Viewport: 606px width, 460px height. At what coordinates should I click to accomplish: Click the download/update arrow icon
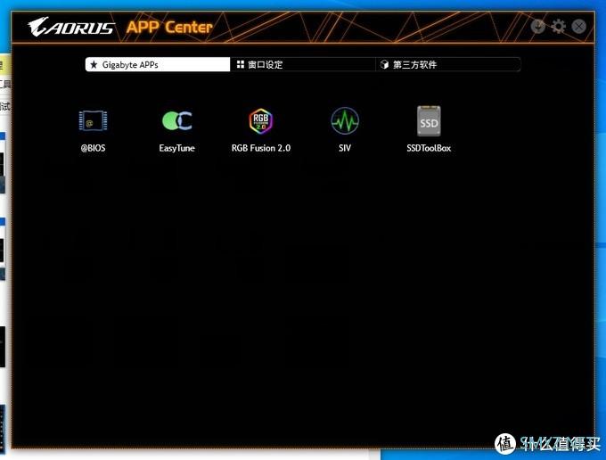tap(537, 26)
